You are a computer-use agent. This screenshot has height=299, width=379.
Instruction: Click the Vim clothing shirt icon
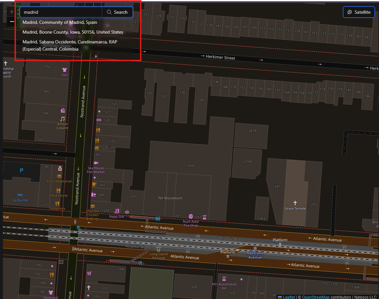[x=64, y=70]
